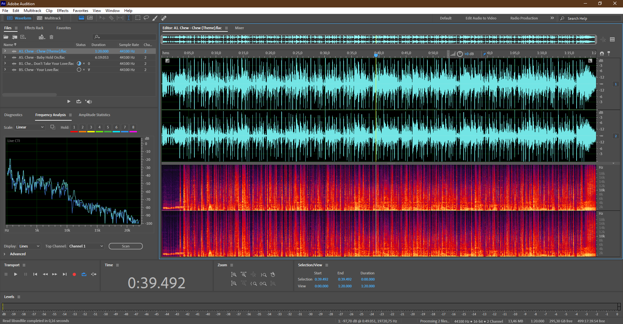Select the Paintbrush Selection tool
This screenshot has width=623, height=324.
click(x=155, y=18)
